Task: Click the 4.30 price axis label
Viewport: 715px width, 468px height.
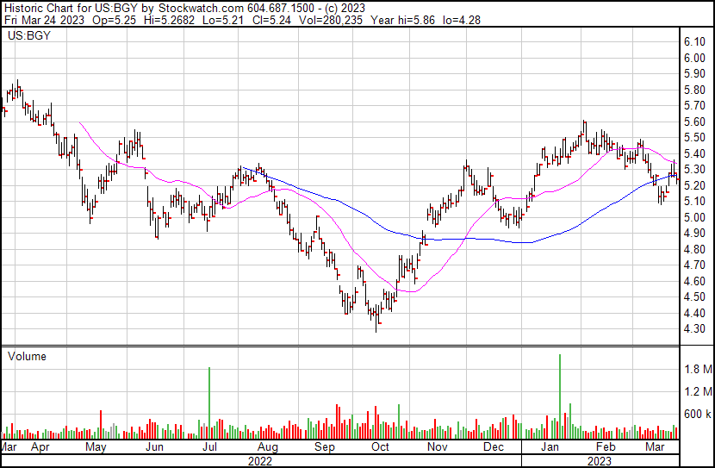Action: pos(695,329)
